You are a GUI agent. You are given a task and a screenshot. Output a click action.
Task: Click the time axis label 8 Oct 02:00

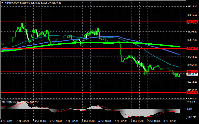click(170, 121)
